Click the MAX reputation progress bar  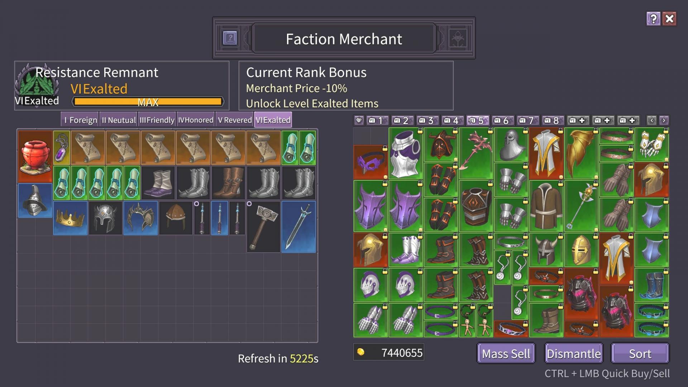point(148,102)
